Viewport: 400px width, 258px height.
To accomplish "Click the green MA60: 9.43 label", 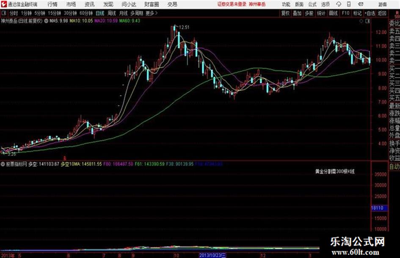I will click(130, 21).
